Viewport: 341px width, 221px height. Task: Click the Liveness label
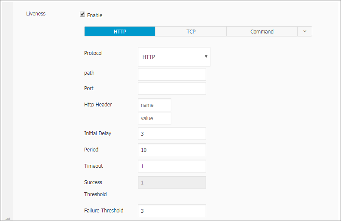point(36,14)
